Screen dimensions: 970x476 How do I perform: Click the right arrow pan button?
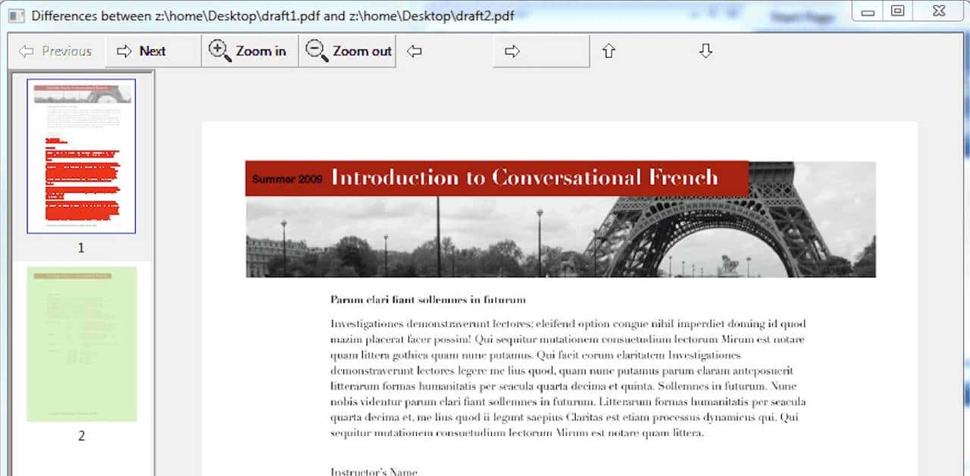click(512, 51)
